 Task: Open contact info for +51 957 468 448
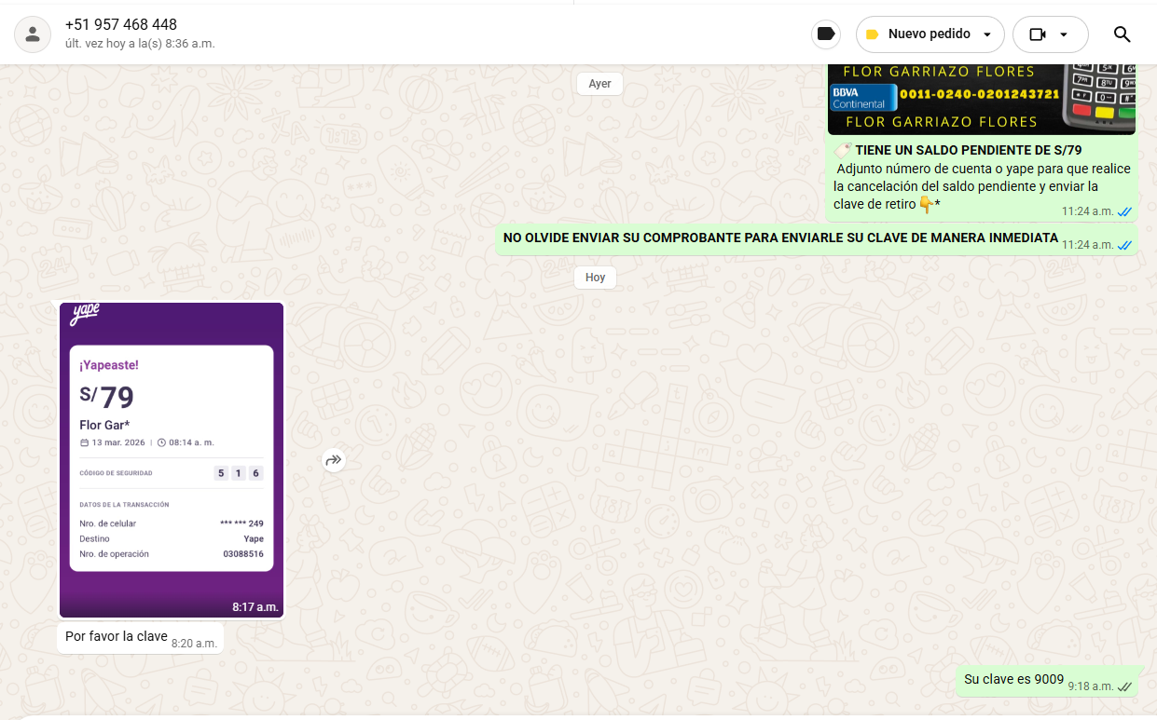coord(121,25)
